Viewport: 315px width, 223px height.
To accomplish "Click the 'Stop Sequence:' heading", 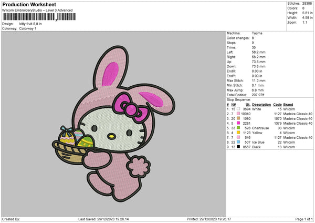I will point(239,99).
